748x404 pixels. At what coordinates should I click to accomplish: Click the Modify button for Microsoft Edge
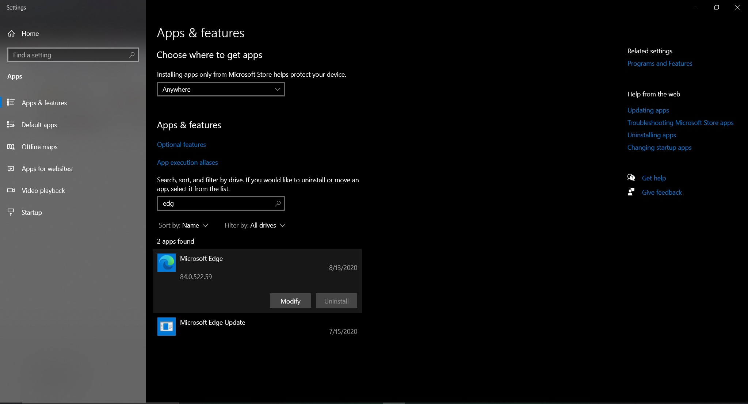pos(290,301)
